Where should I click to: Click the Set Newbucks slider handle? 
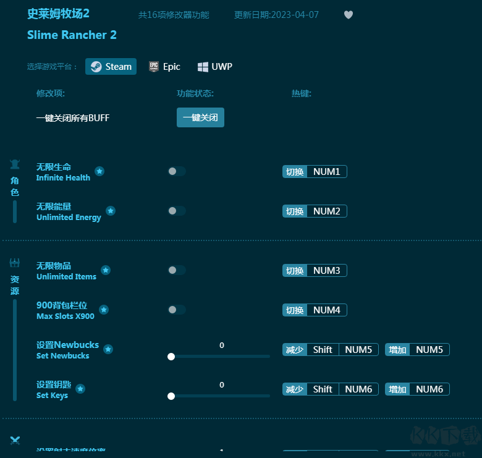tap(171, 357)
